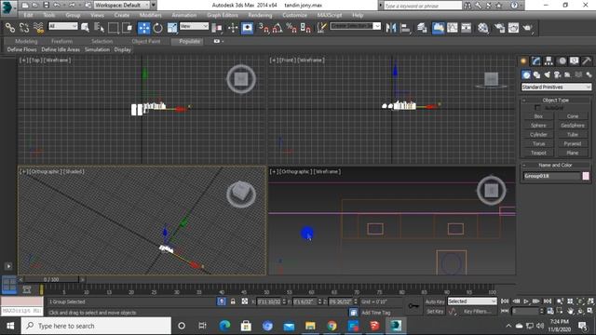Activate Bind to Space Warp tool
This screenshot has width=596, height=335.
tap(38, 28)
